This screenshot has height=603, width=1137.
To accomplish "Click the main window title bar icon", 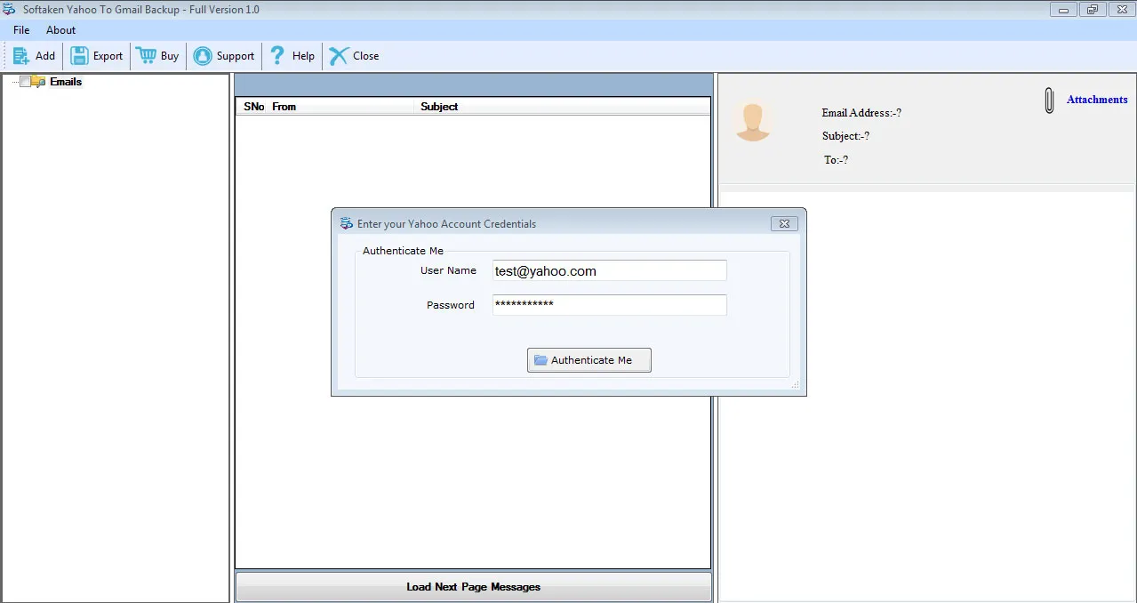I will [10, 9].
